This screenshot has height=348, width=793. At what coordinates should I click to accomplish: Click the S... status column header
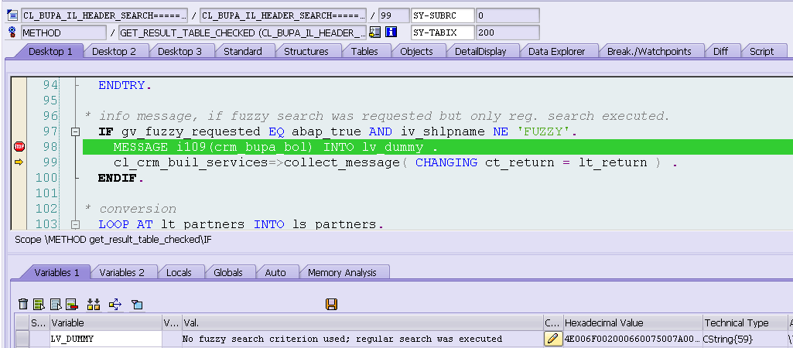pos(39,322)
